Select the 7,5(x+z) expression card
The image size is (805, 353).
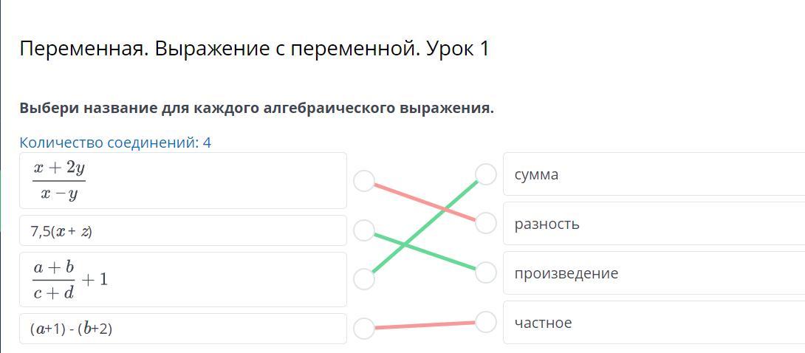183,230
